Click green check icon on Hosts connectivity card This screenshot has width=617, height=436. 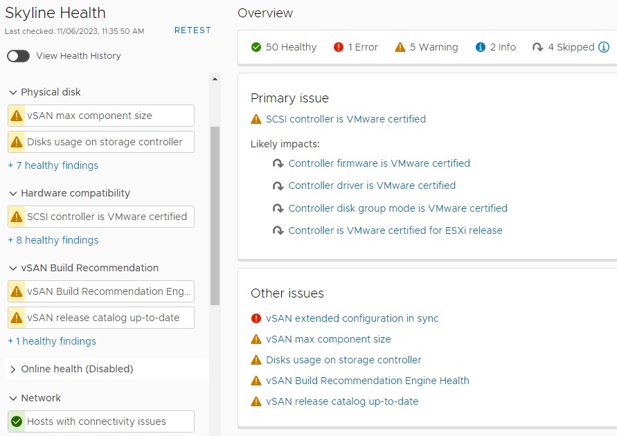17,421
